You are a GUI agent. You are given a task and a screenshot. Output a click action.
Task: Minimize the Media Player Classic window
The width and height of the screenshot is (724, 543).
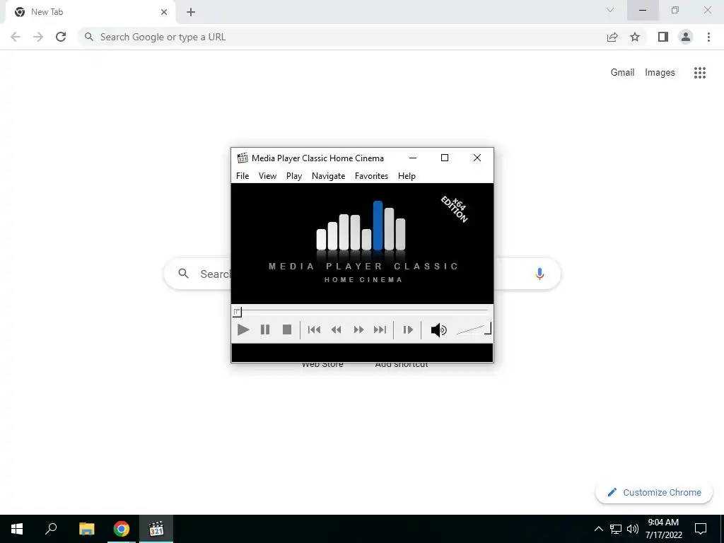(x=413, y=158)
